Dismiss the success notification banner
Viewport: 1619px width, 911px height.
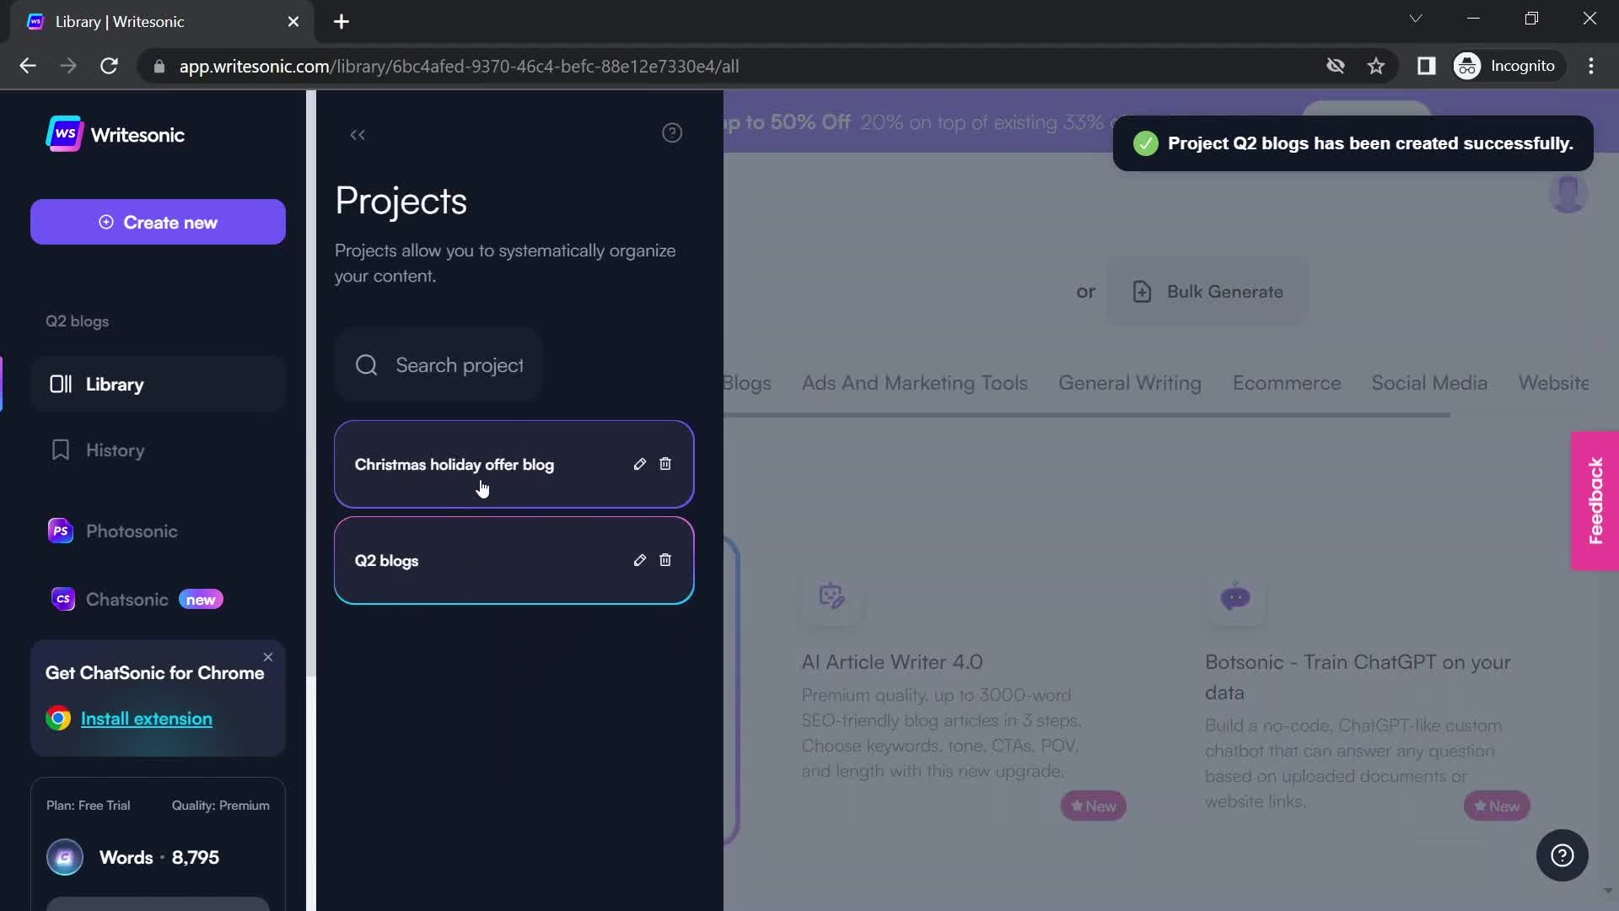click(x=1353, y=143)
